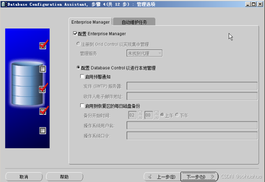Open the 管理服务 dropdown showing 未找到代理
Screen dimensions: 265x182
pyautogui.click(x=144, y=53)
